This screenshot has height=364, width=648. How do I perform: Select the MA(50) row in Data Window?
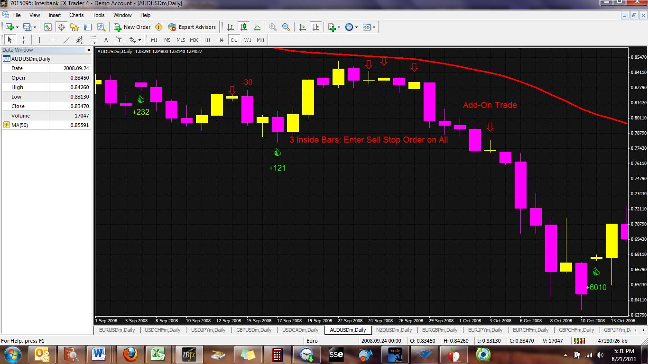tap(46, 125)
